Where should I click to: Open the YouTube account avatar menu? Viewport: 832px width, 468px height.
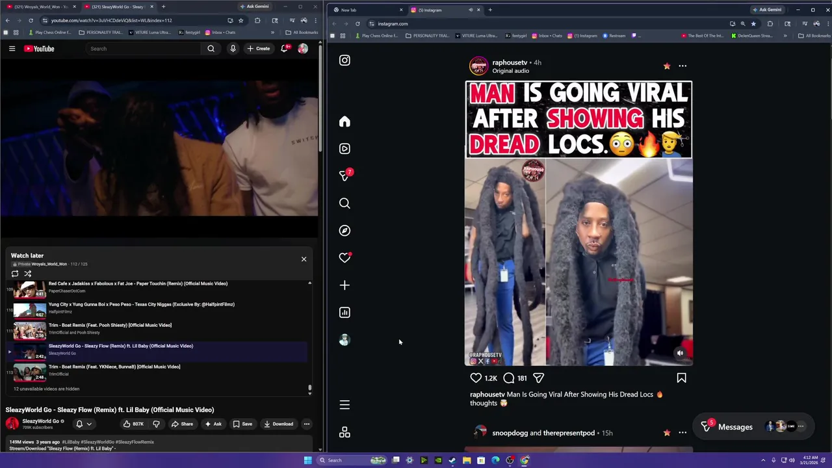(x=303, y=49)
